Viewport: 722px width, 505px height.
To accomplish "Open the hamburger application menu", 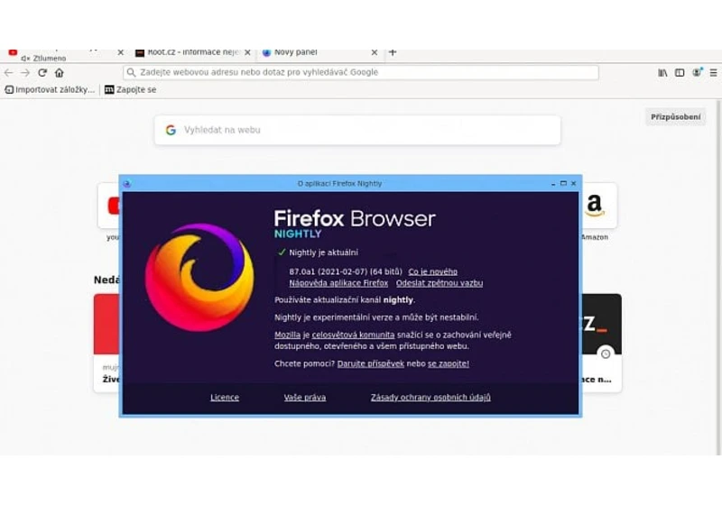I will tap(713, 73).
